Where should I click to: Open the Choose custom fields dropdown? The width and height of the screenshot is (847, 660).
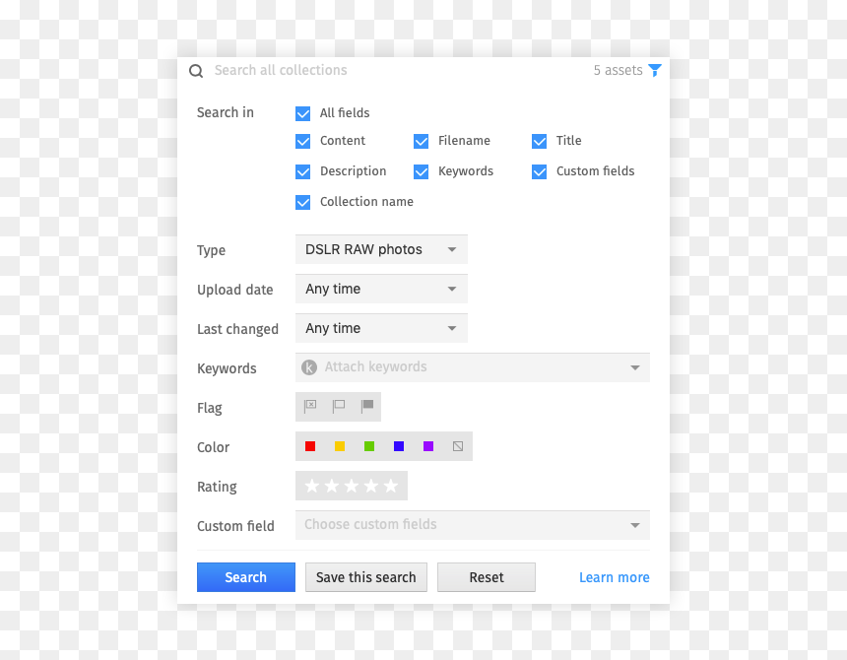pos(473,525)
